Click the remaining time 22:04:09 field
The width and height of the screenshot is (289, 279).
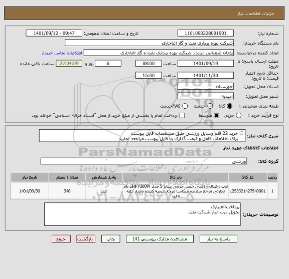pyautogui.click(x=69, y=64)
